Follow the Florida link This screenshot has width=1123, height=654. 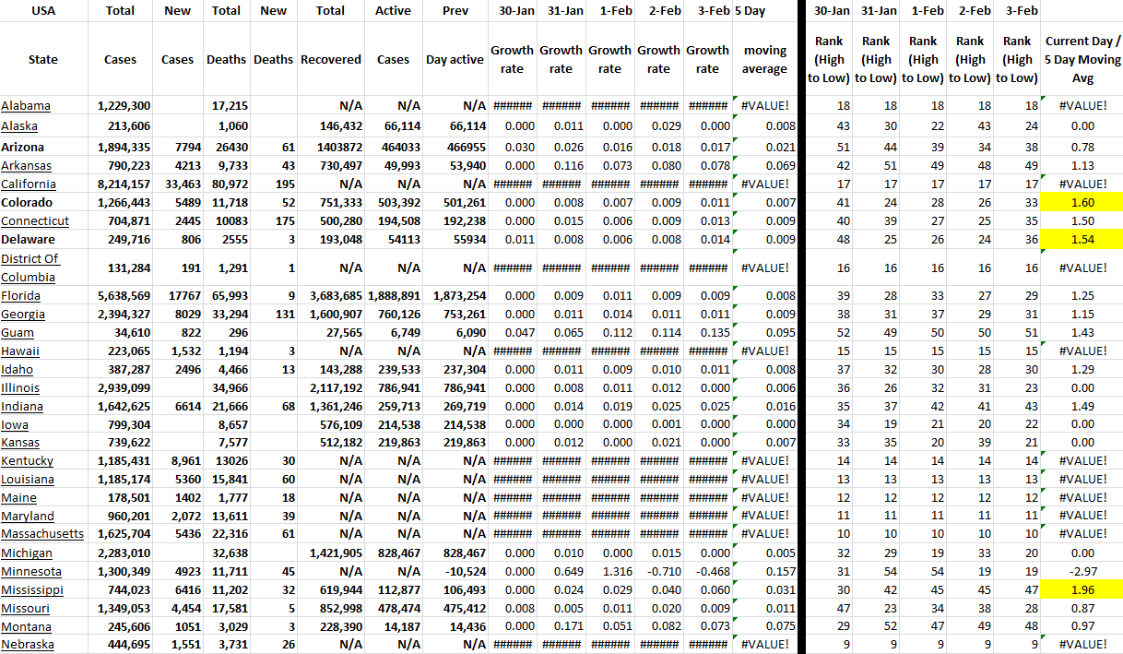[x=20, y=296]
